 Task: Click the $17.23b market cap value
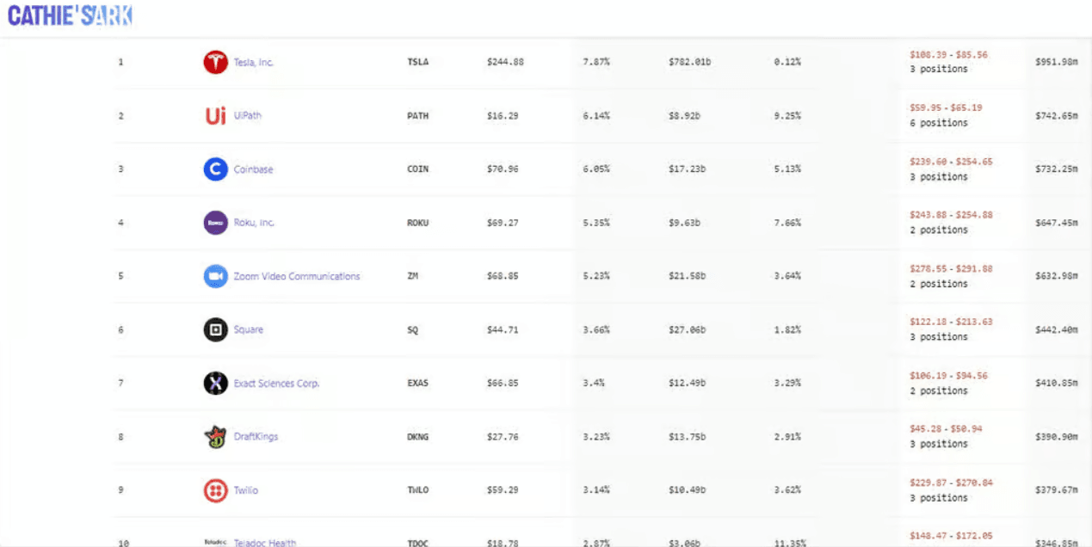click(687, 169)
